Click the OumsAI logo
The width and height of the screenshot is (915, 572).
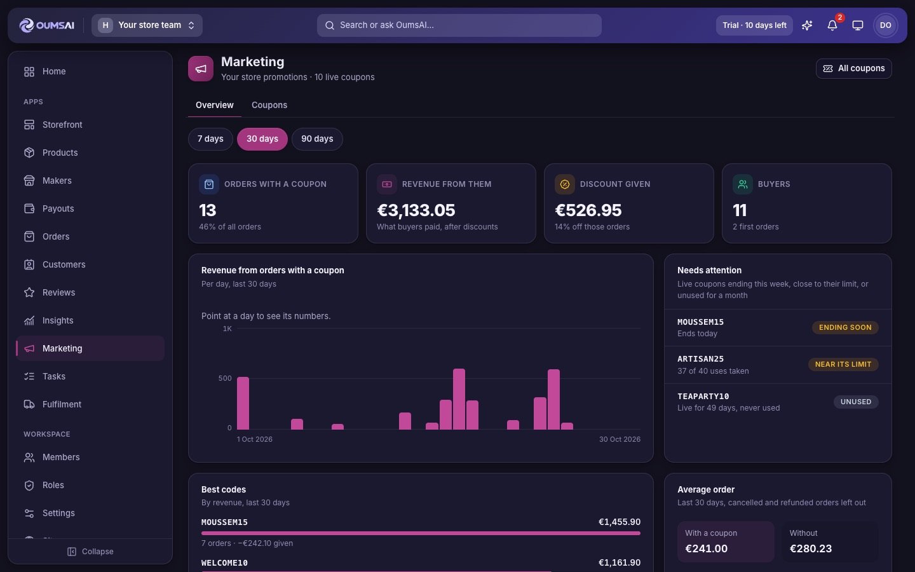46,25
